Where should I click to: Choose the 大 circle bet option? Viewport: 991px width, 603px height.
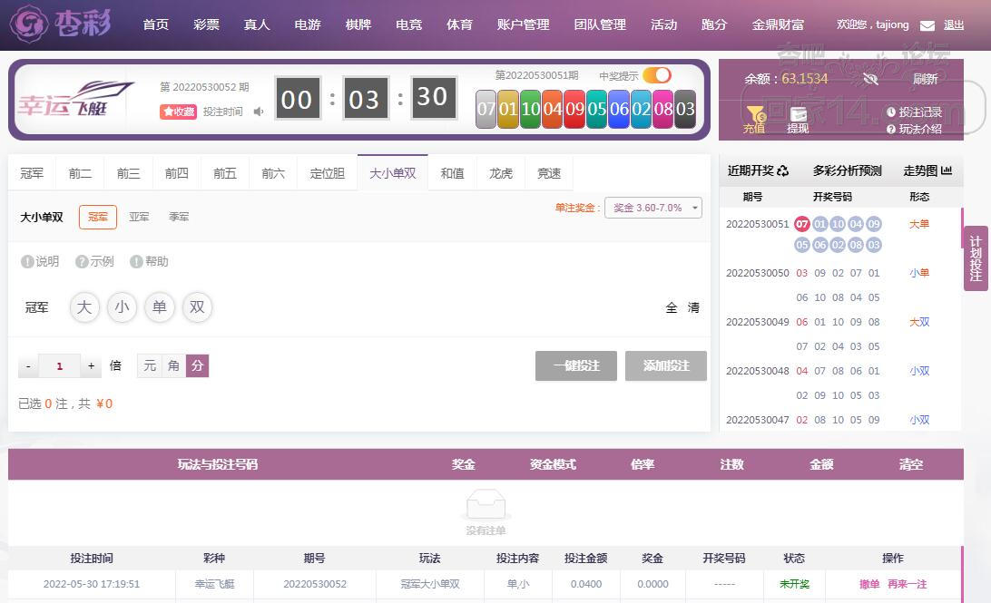click(x=84, y=307)
